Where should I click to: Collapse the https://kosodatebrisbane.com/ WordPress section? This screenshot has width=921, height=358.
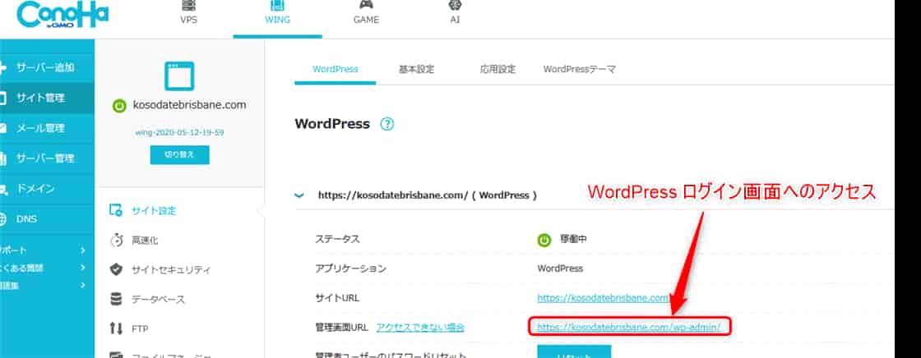[x=299, y=195]
